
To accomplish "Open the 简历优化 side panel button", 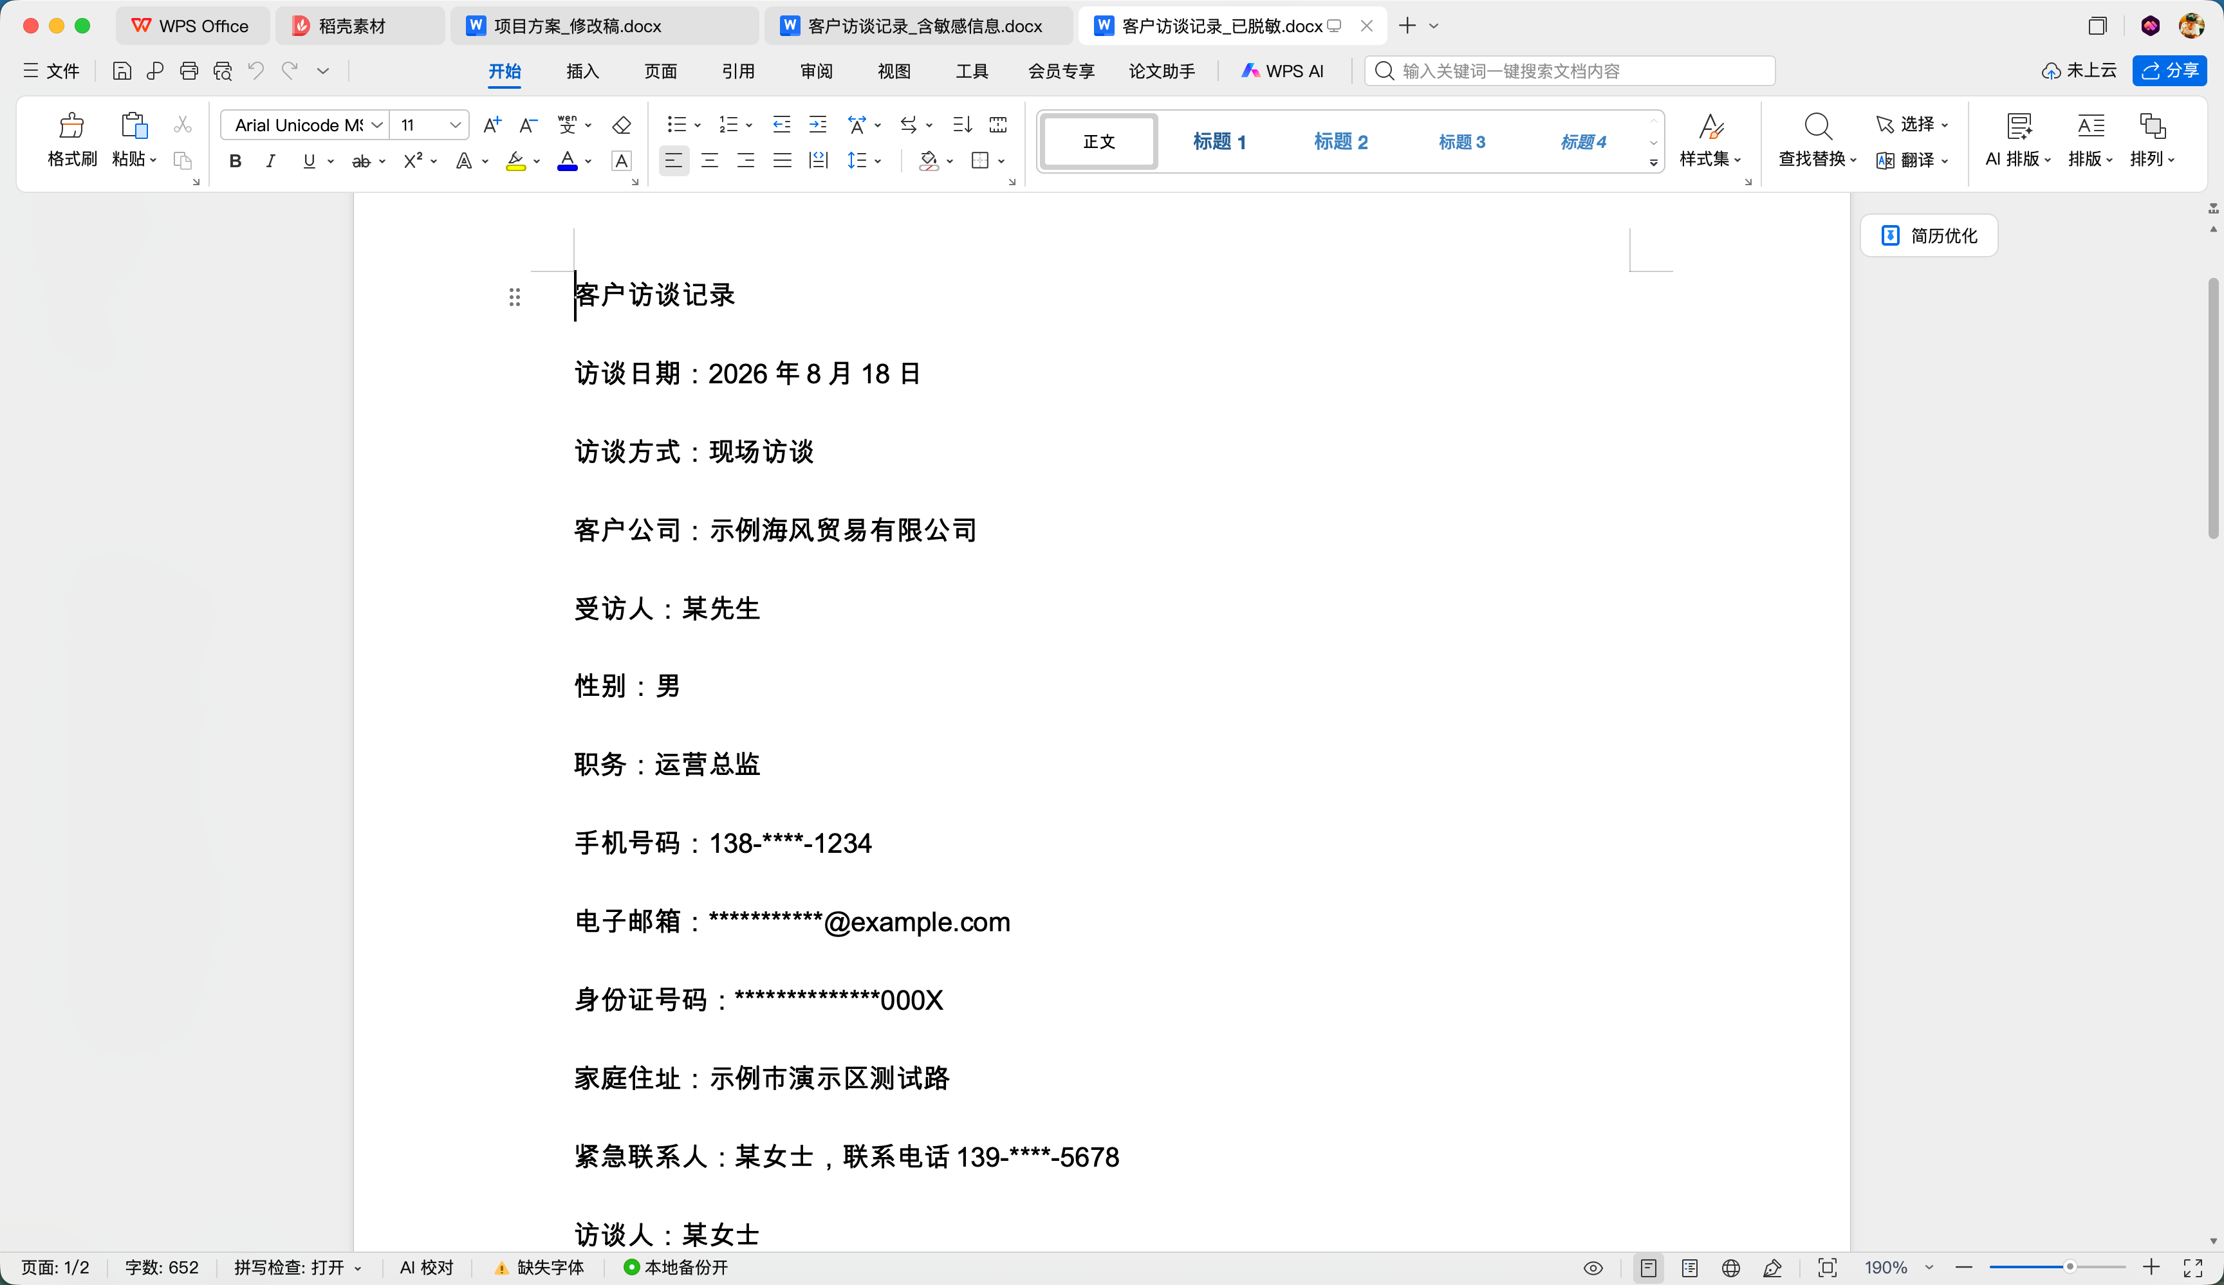I will 1929,235.
